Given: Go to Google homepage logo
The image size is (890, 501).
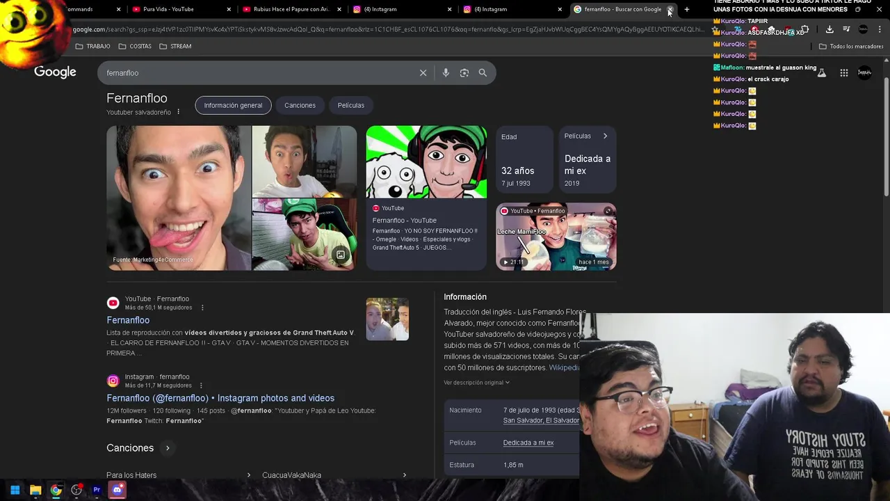Looking at the screenshot, I should [55, 72].
